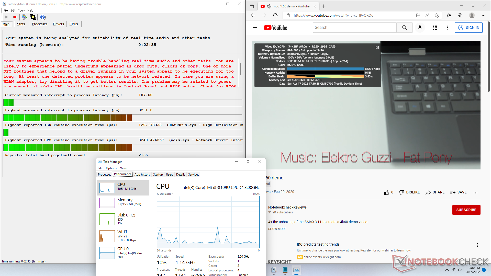491x276 pixels.
Task: Switch to LatencyMon Processes tab
Action: (x=40, y=24)
